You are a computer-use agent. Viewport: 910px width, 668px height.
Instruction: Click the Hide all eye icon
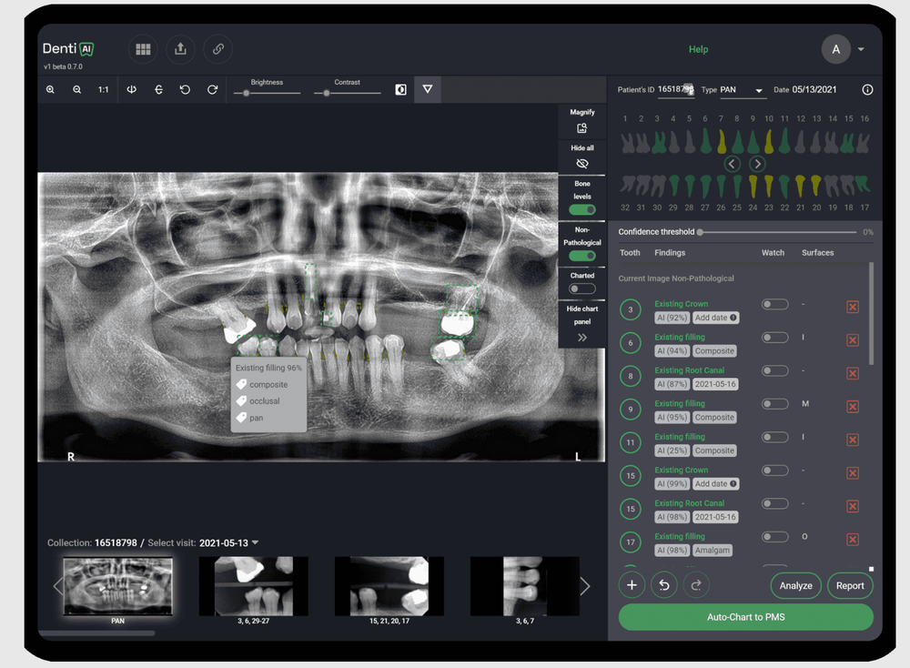pyautogui.click(x=582, y=164)
